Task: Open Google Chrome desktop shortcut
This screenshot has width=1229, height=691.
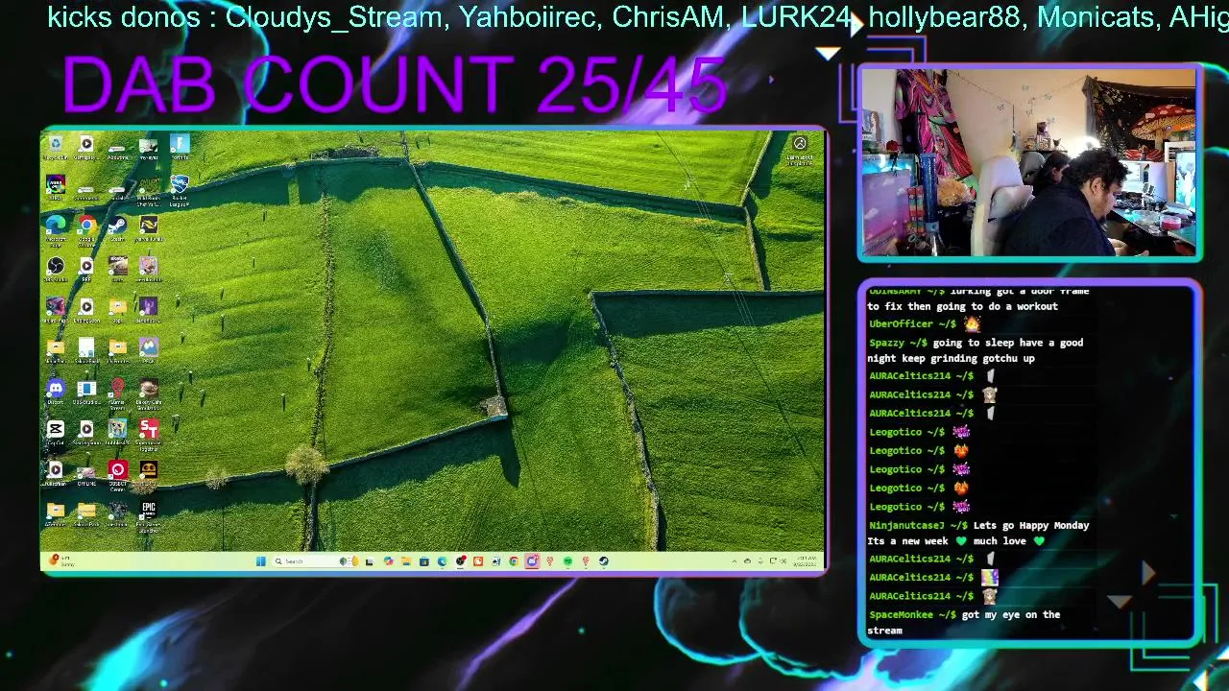Action: (86, 231)
